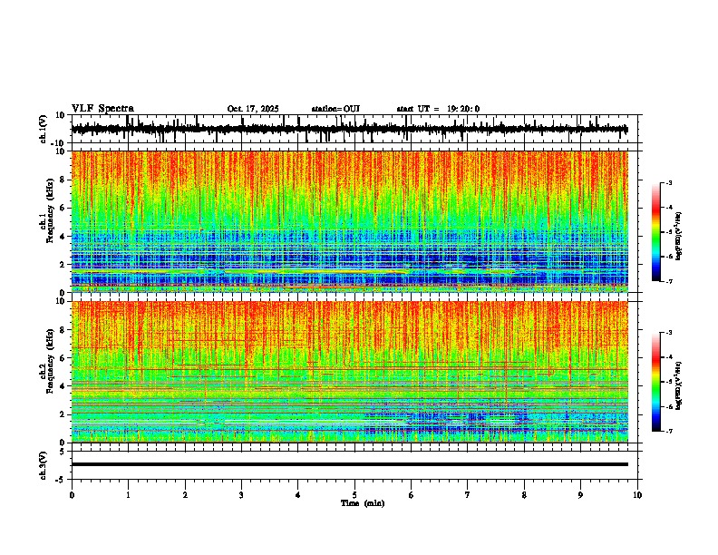Viewport: 718px width, 555px height.
Task: Click ch.1 color bar log(PSD) unit label
Action: 679,236
